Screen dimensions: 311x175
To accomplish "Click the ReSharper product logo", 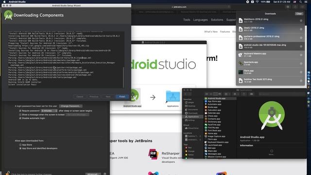I will click(153, 154).
